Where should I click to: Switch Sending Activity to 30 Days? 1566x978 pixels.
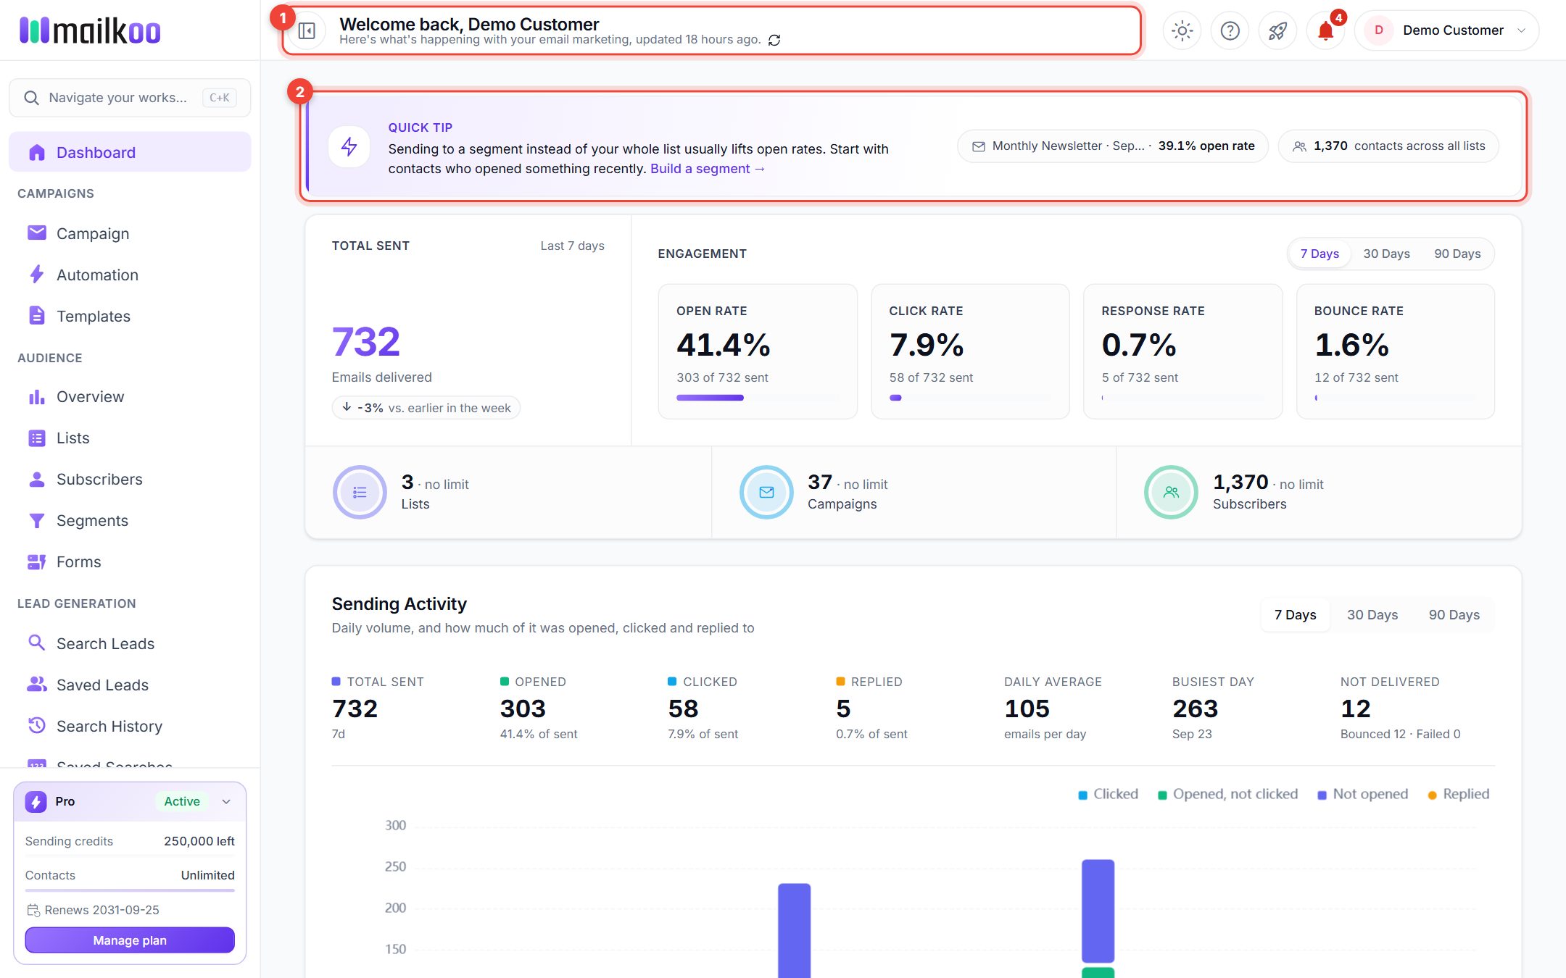(1372, 615)
